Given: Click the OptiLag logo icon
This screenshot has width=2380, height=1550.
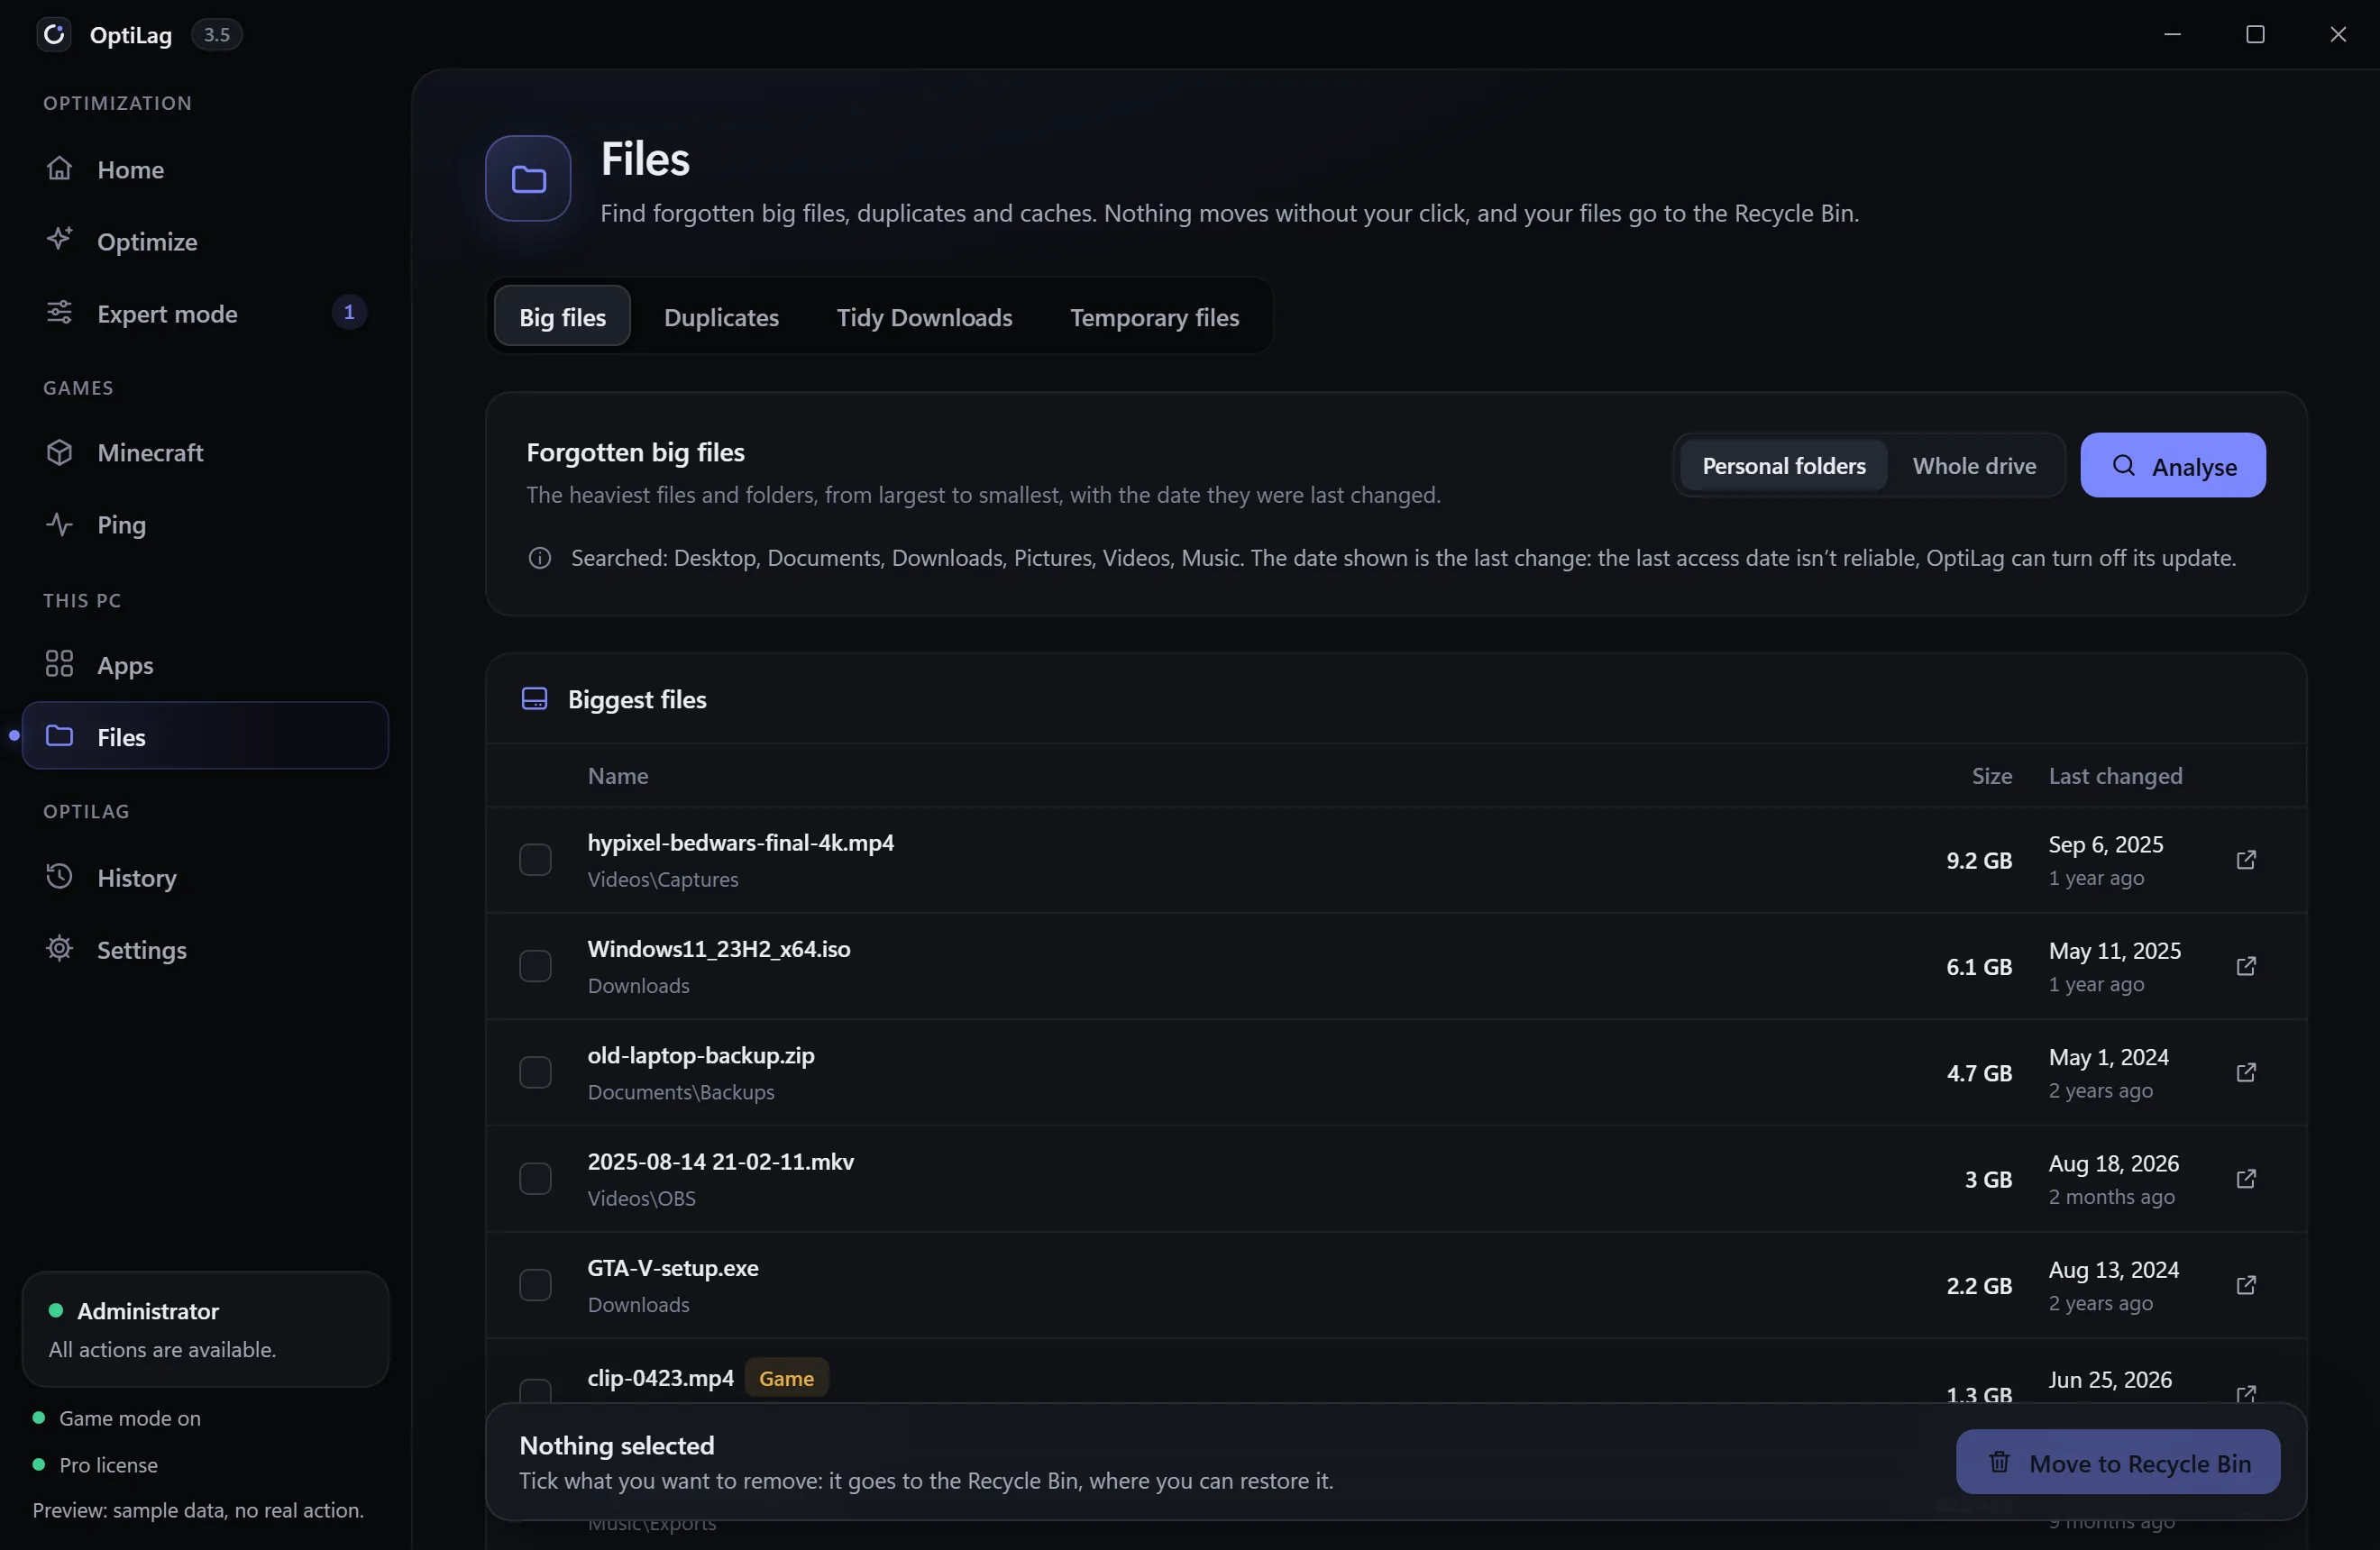Looking at the screenshot, I should (54, 34).
